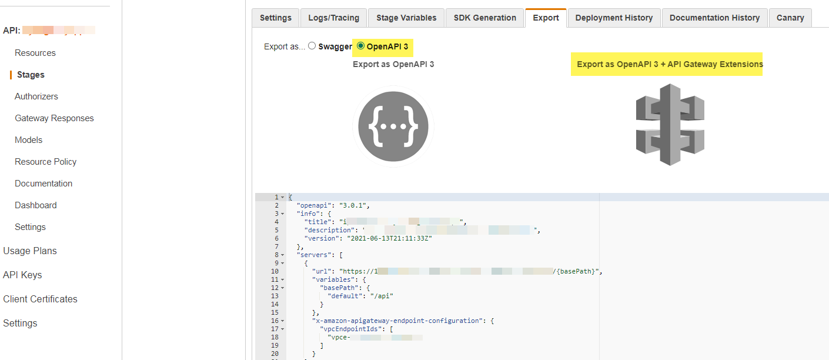Image resolution: width=829 pixels, height=360 pixels.
Task: Select the Swagger export format radio button
Action: pos(312,46)
